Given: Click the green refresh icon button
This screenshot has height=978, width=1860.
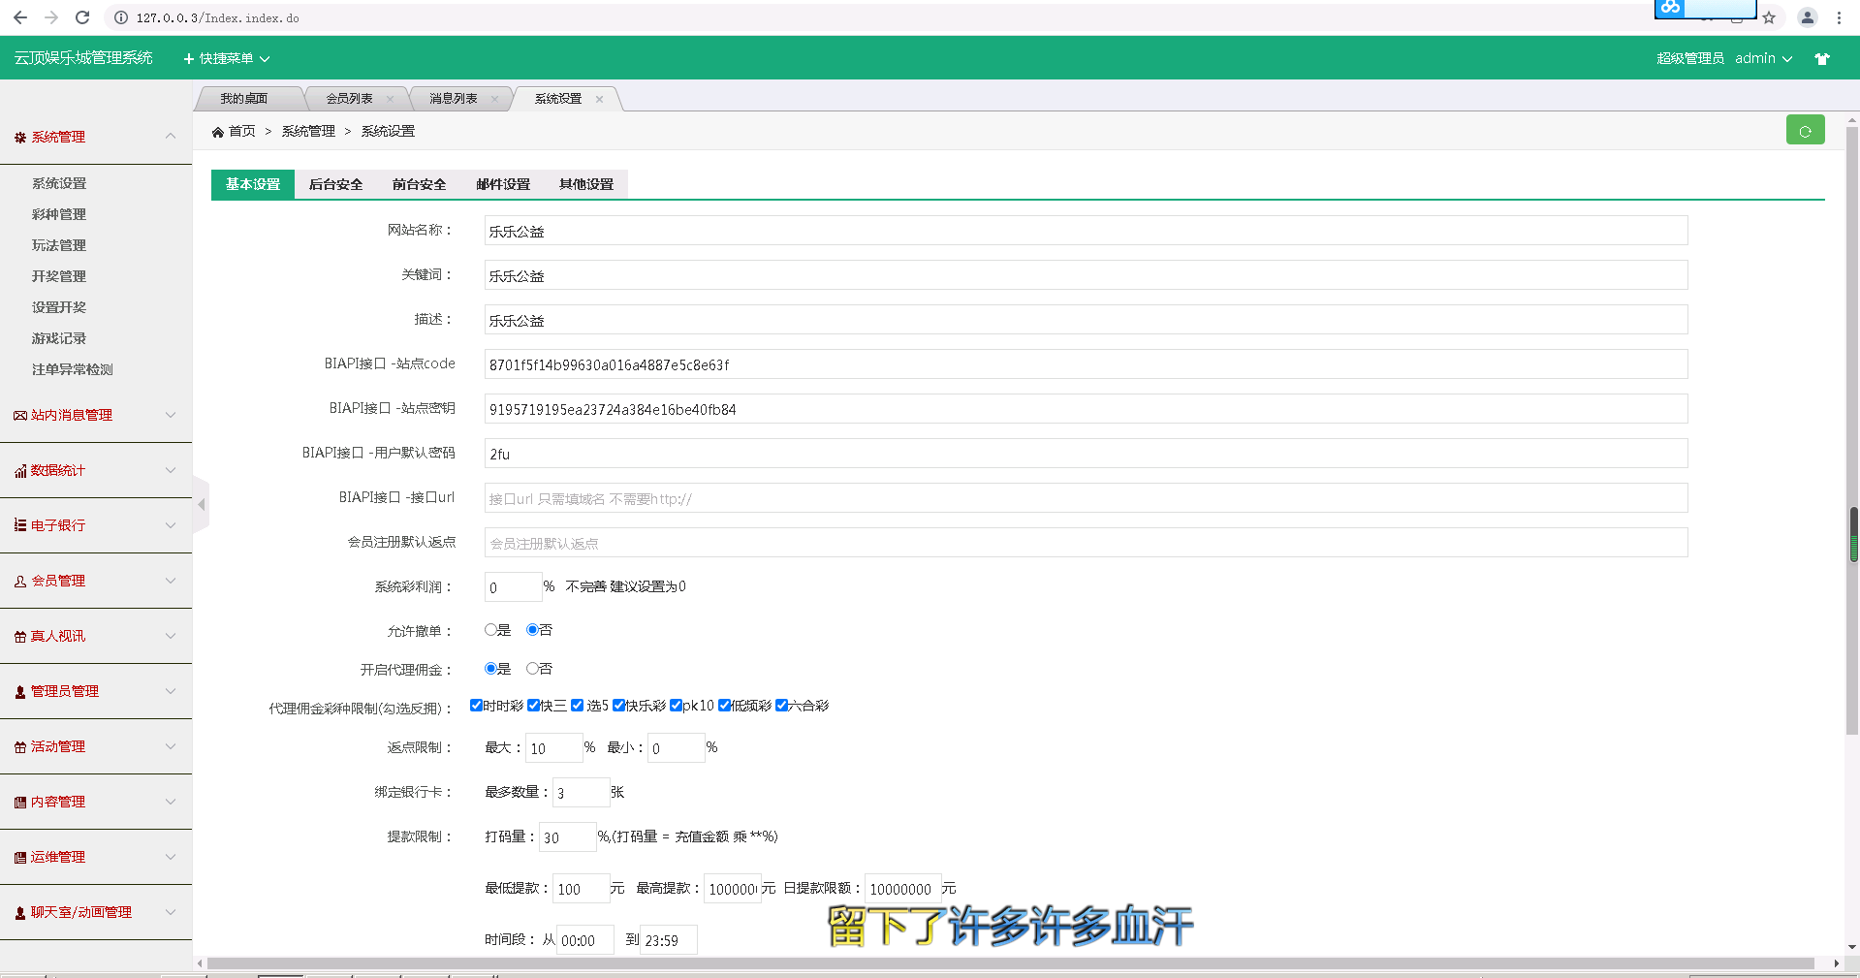Looking at the screenshot, I should (x=1805, y=131).
